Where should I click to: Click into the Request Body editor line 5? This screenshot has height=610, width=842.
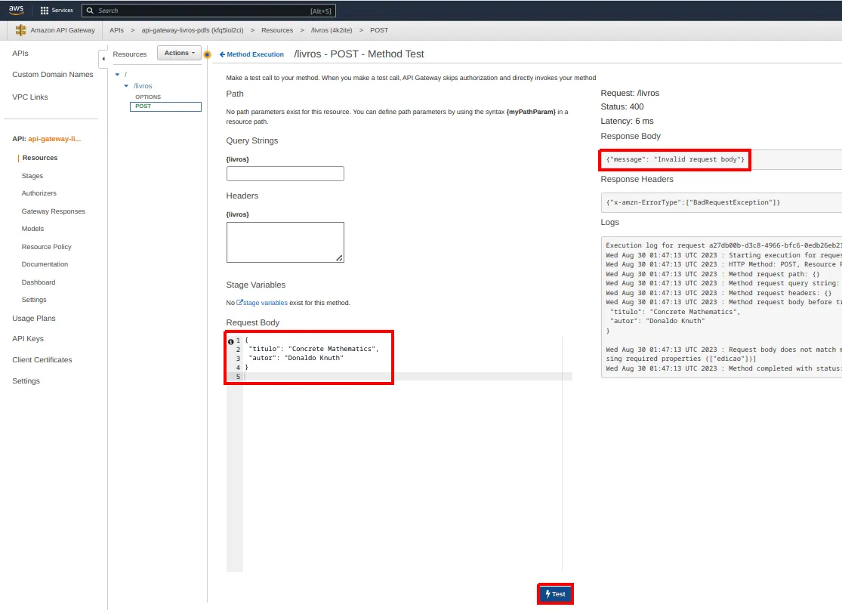408,377
